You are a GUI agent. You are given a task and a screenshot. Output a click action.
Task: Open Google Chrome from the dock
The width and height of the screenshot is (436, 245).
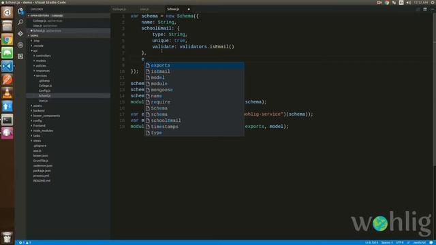(x=7, y=39)
